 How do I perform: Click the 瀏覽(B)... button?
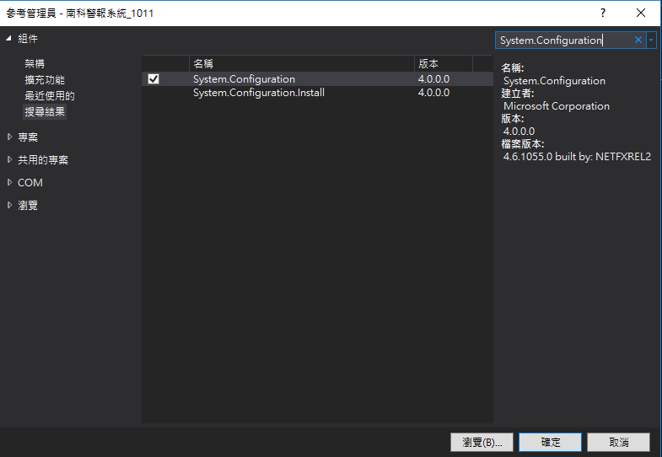click(x=482, y=442)
